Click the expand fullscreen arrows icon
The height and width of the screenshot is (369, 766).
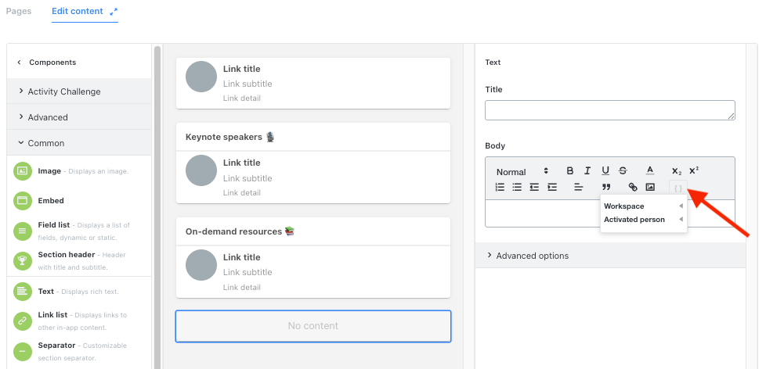(114, 11)
